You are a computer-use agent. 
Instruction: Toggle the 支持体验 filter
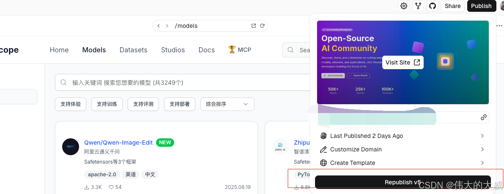(71, 104)
